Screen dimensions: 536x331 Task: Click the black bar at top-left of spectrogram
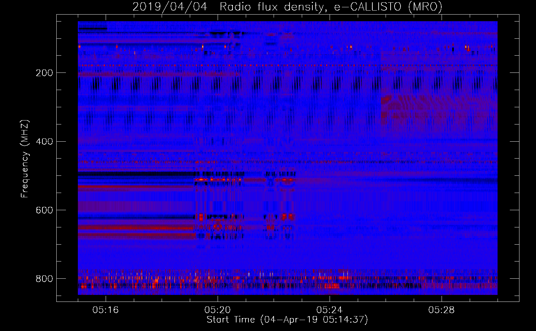point(92,29)
